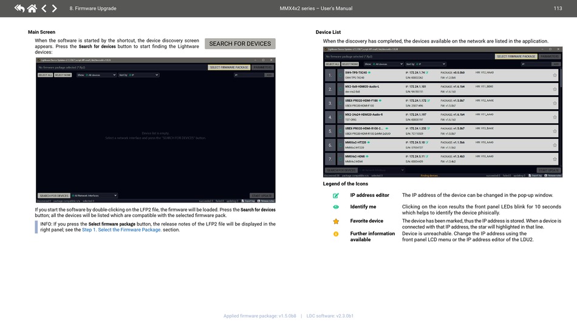Follow the Step 1. Select the Firmware Package link
Viewport: 577px width, 323px height.
pyautogui.click(x=121, y=230)
